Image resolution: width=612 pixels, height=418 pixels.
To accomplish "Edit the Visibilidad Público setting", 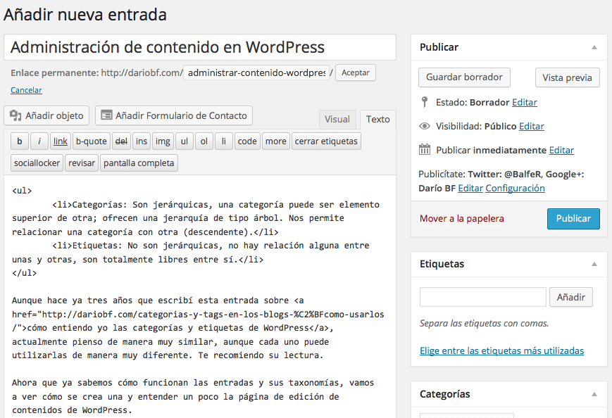I will [x=531, y=127].
